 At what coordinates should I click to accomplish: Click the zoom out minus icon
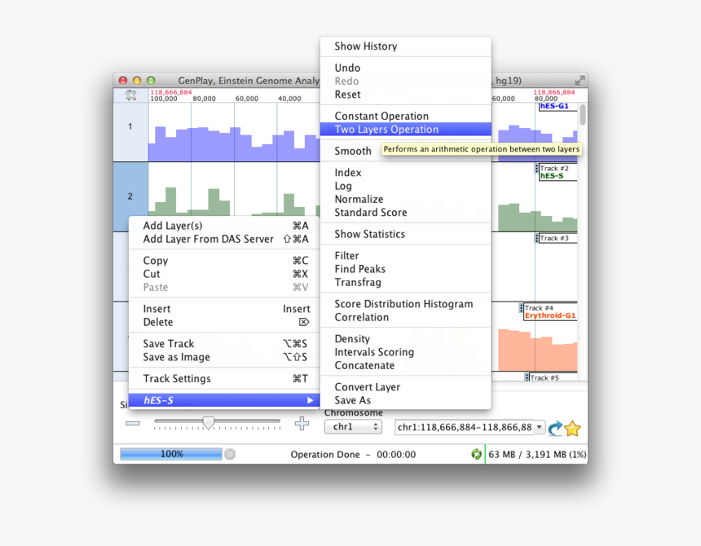tap(133, 423)
